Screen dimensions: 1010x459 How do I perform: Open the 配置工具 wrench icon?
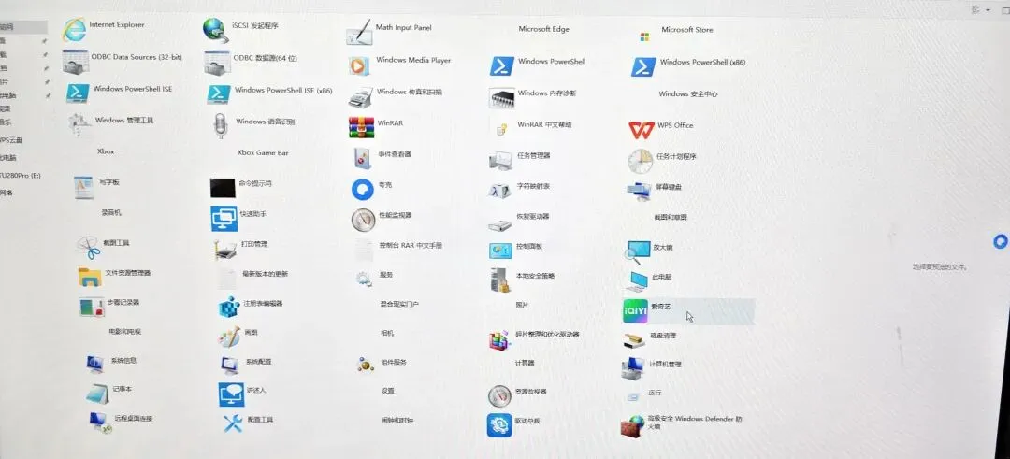233,423
